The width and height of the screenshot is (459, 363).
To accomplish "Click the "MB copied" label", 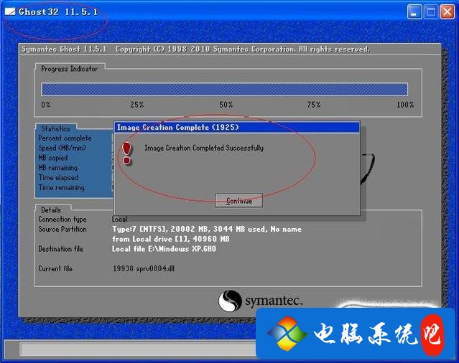I will pyautogui.click(x=53, y=158).
